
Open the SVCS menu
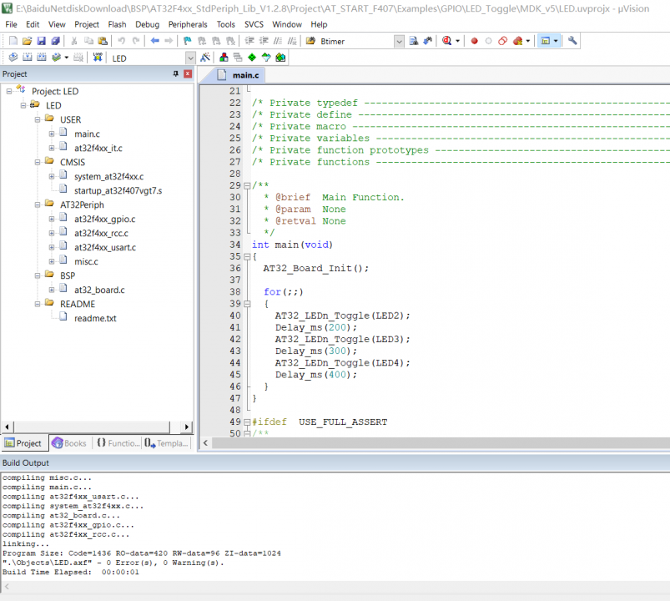click(x=254, y=24)
